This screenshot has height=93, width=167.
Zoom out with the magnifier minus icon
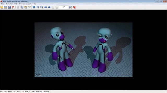pyautogui.click(x=42, y=7)
